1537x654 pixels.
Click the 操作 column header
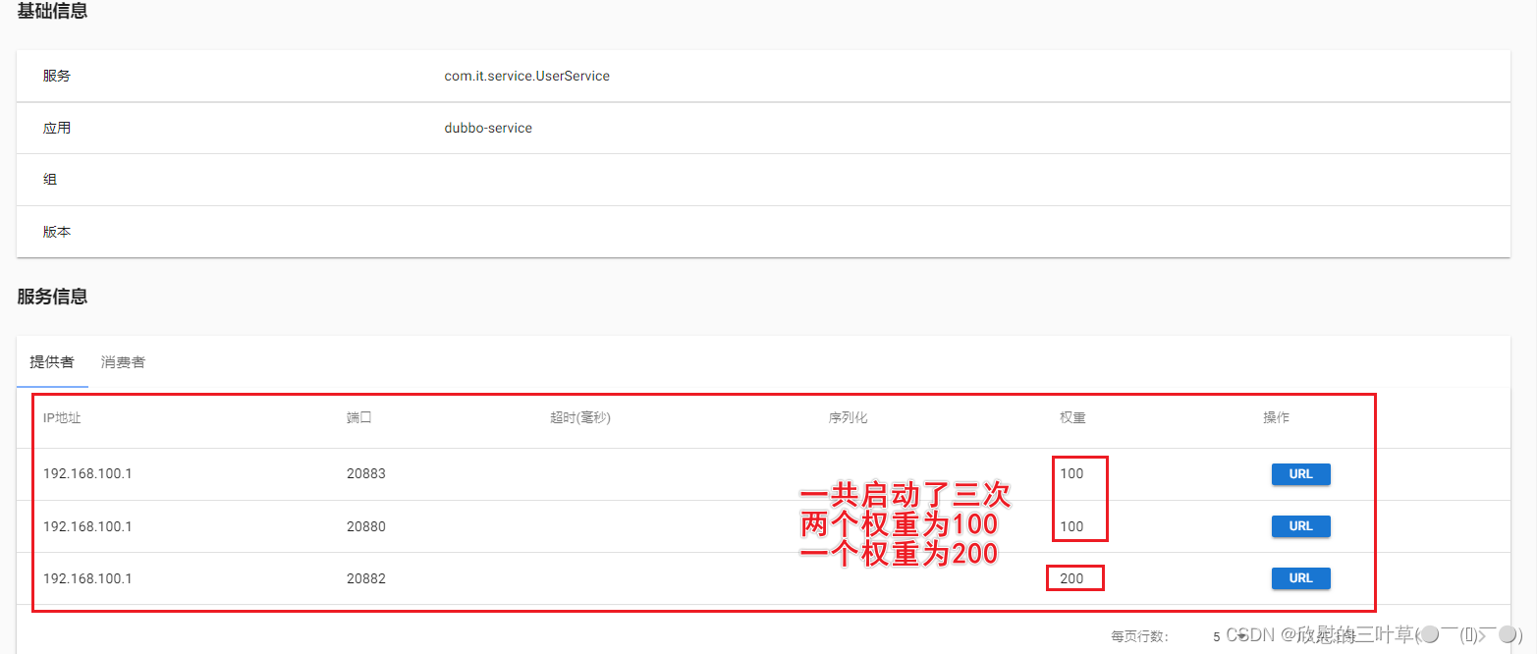tap(1276, 417)
